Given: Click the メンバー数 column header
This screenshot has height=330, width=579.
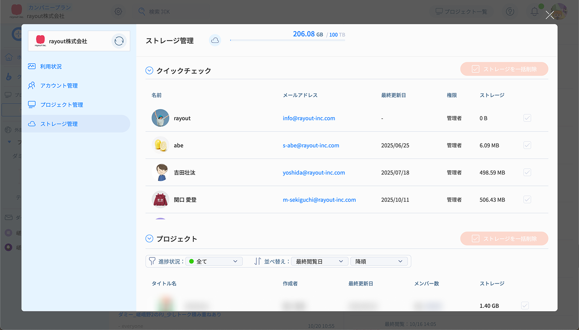Looking at the screenshot, I should 427,284.
